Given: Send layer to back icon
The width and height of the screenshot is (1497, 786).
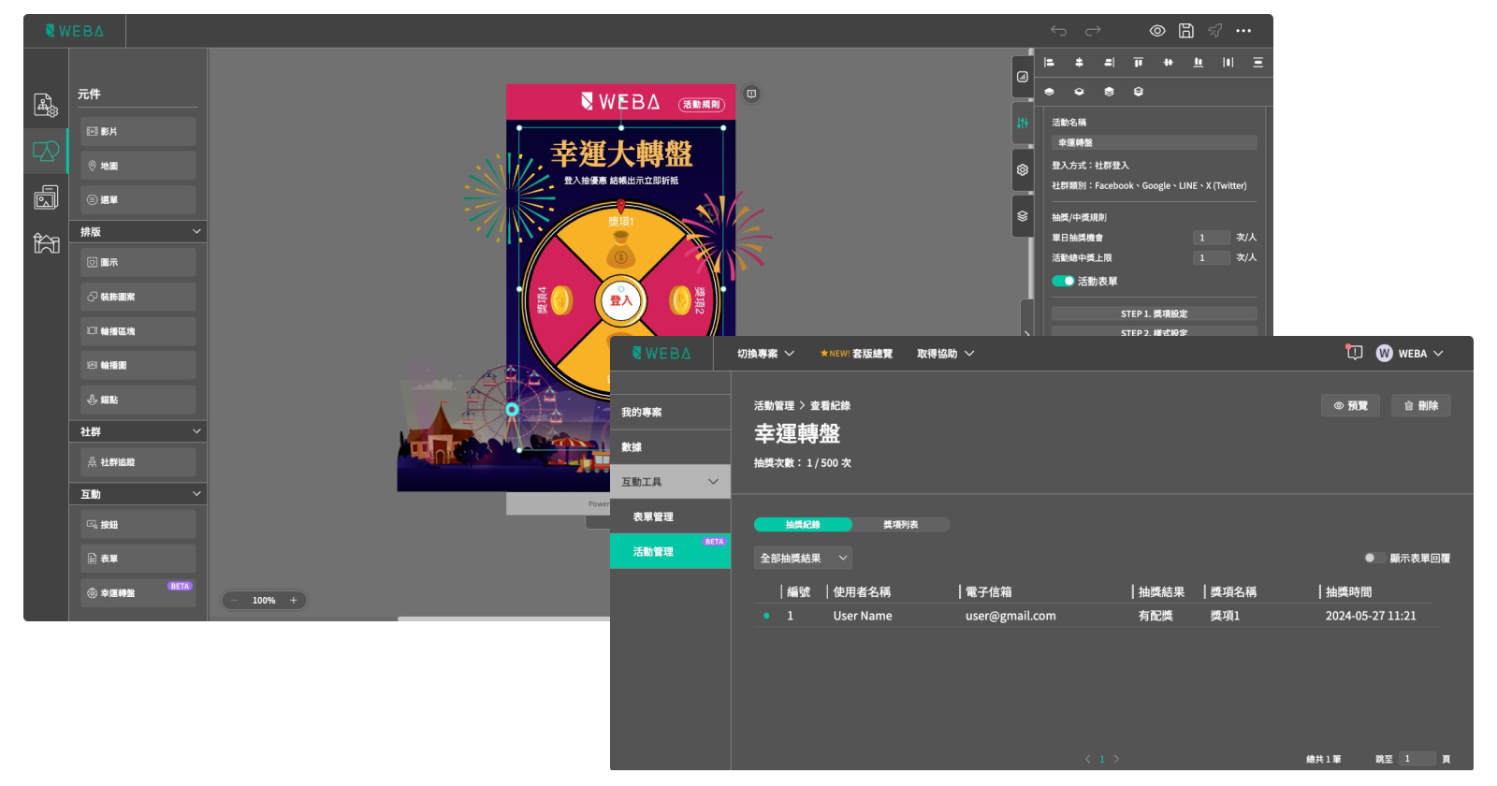Looking at the screenshot, I should tap(1138, 92).
